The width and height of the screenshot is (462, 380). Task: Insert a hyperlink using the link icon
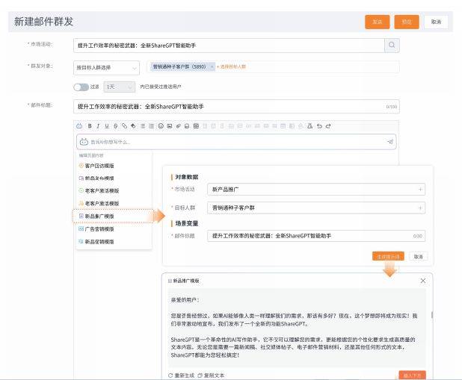pos(125,126)
